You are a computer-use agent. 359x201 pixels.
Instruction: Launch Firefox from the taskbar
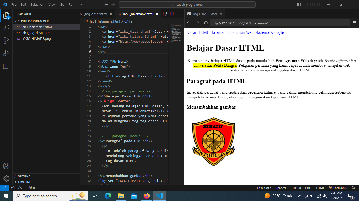point(147,196)
